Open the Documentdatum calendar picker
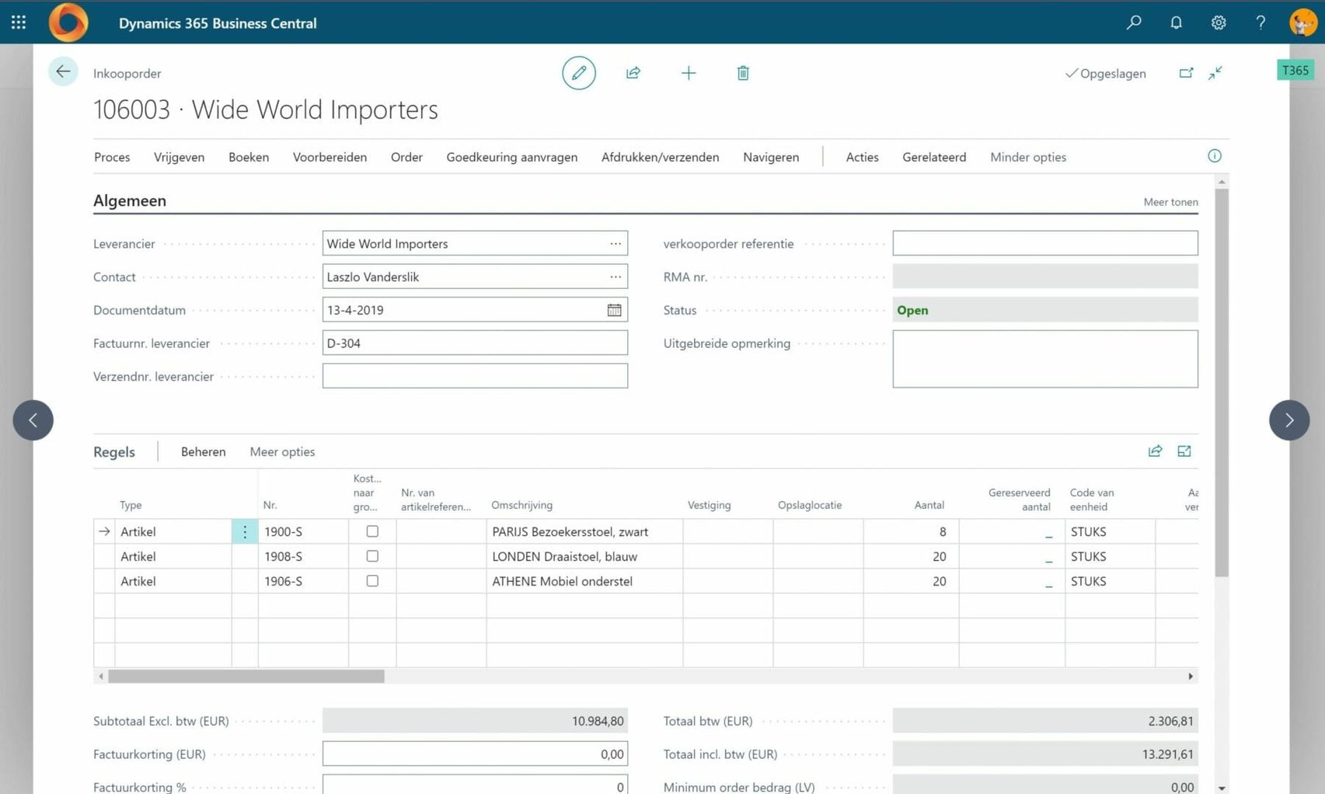The height and width of the screenshot is (794, 1325). pyautogui.click(x=614, y=310)
